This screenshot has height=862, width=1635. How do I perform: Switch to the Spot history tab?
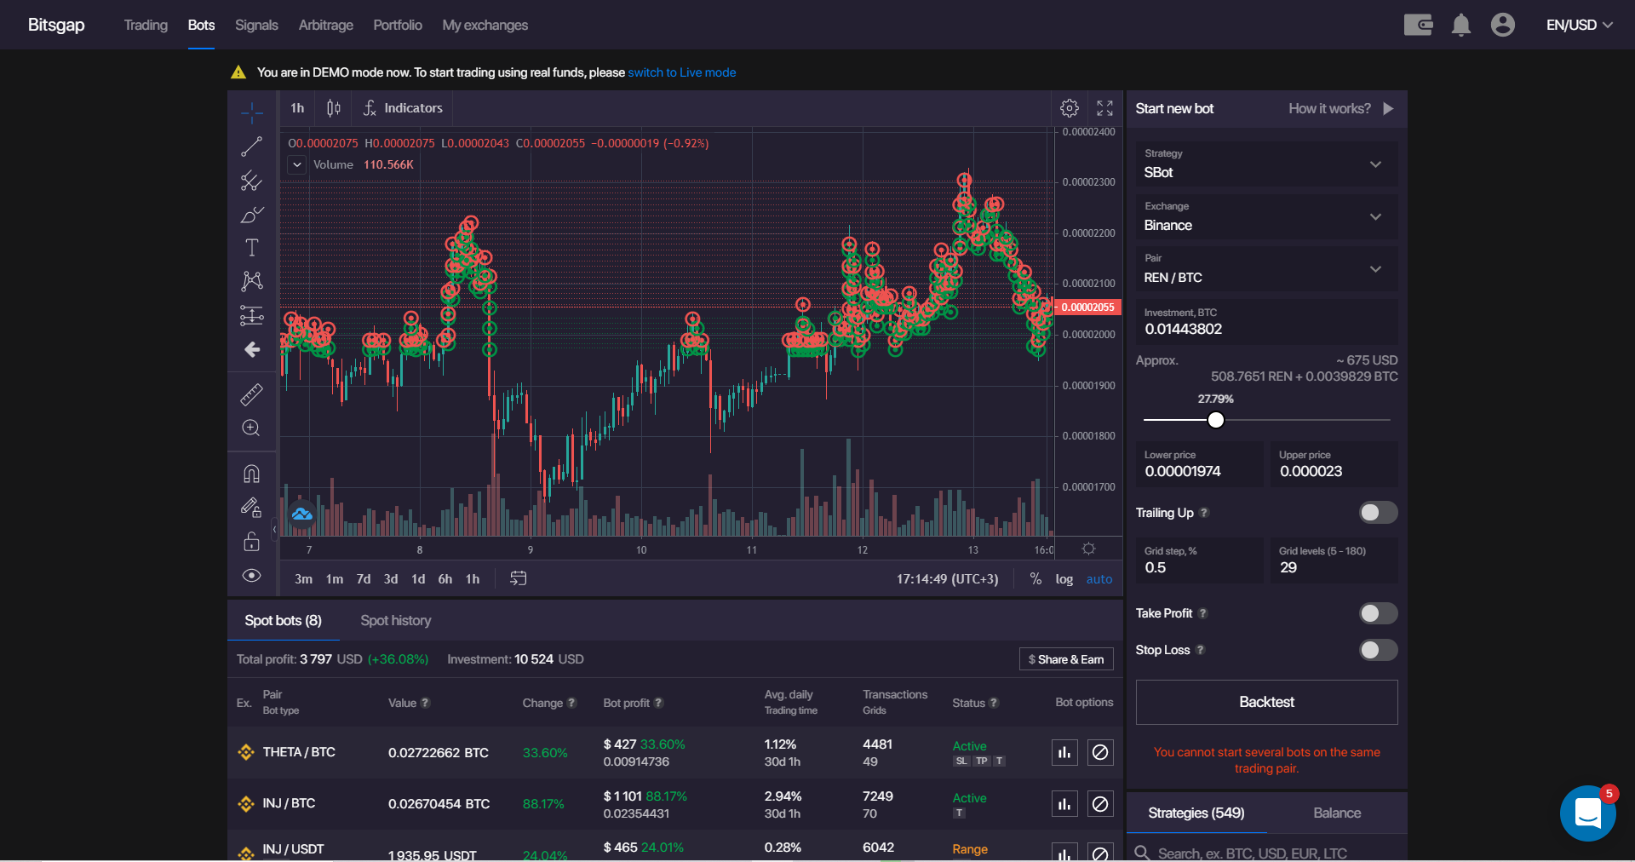pyautogui.click(x=395, y=620)
